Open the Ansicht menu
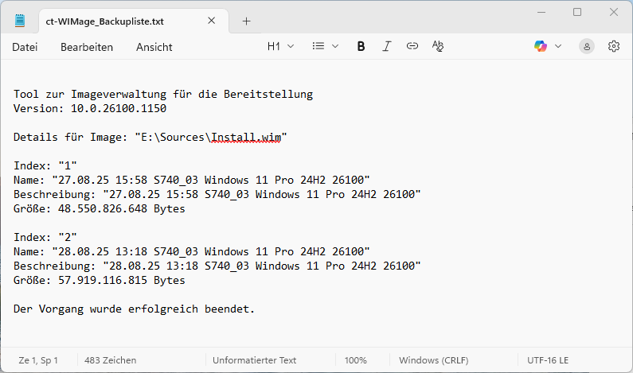Viewport: 633px width, 373px height. pos(154,47)
